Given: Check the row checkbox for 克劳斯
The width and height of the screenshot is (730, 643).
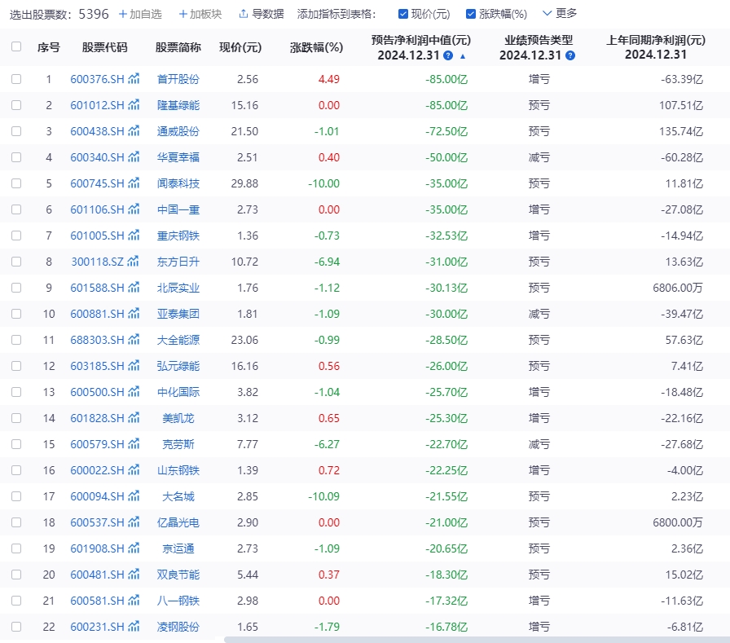Looking at the screenshot, I should click(16, 443).
